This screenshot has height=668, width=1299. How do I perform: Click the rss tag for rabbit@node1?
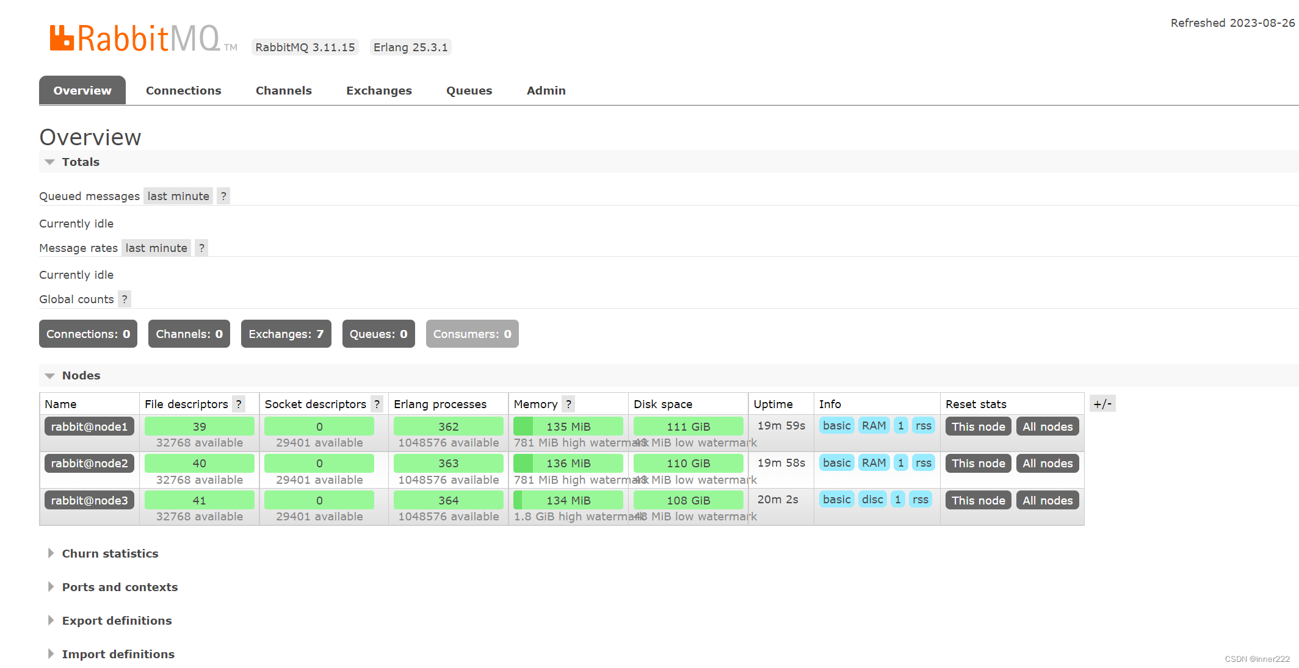(x=924, y=425)
